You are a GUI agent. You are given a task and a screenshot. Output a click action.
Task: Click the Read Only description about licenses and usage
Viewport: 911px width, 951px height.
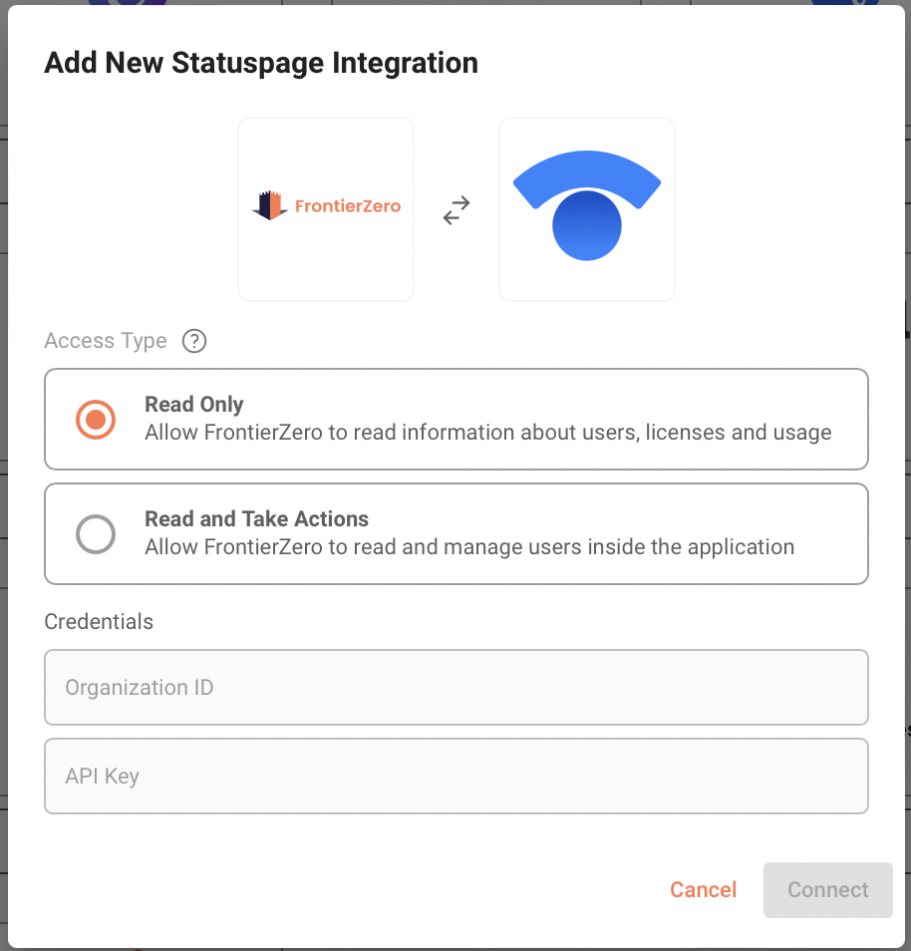[x=487, y=433]
